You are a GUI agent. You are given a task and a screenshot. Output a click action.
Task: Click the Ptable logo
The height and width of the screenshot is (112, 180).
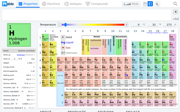click(8, 4)
